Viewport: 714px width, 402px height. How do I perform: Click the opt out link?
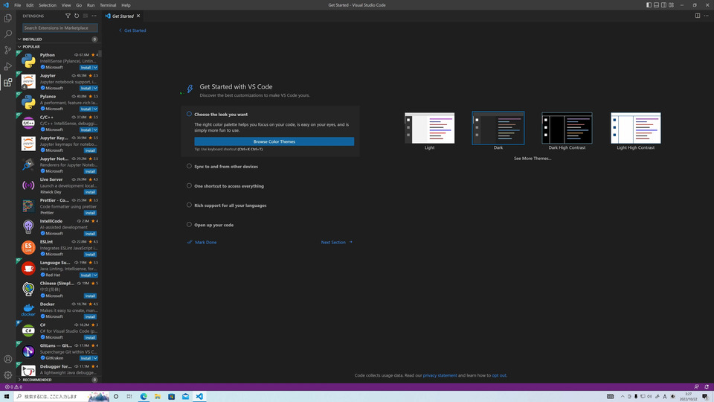[498, 375]
